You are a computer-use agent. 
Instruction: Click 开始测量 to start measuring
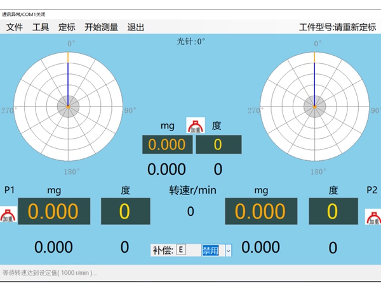click(101, 27)
